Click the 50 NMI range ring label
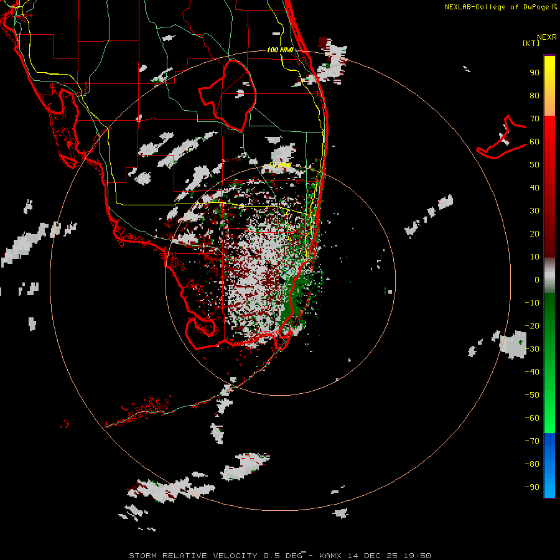The height and width of the screenshot is (560, 560). [280, 165]
